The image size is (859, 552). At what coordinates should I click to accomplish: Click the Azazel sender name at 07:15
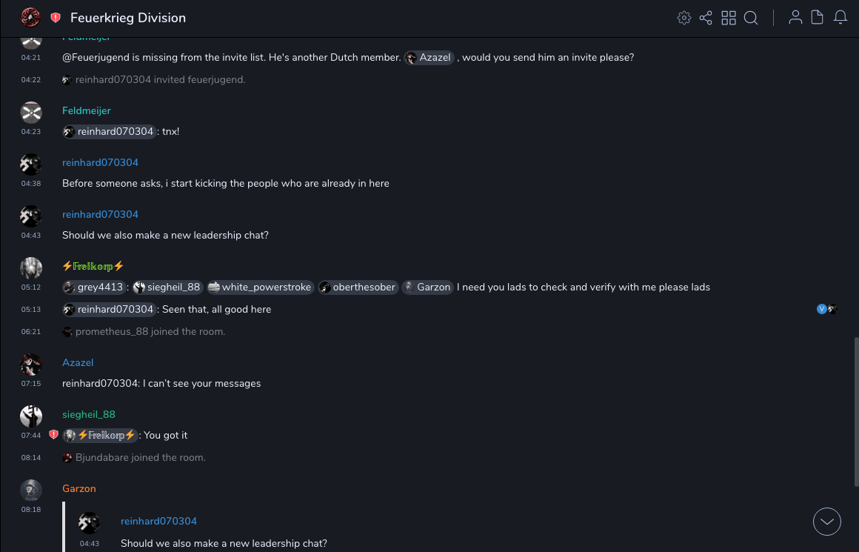point(78,362)
